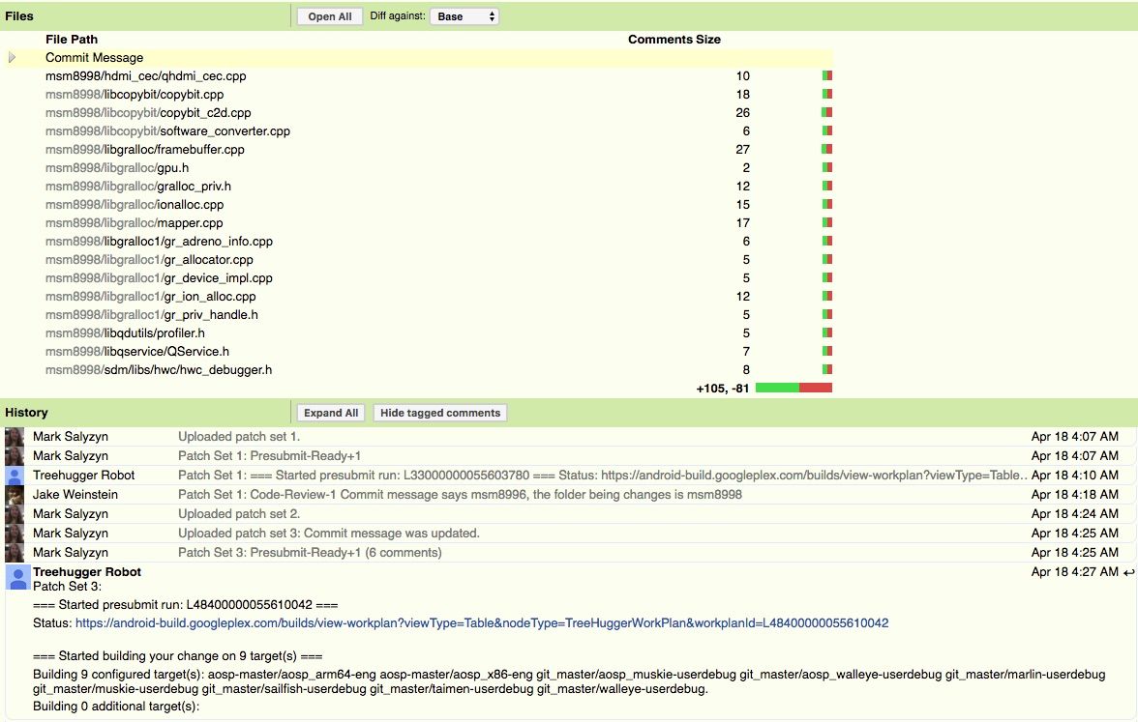
Task: Click the 'Building 0 additional target(s):' line
Action: pyautogui.click(x=116, y=706)
